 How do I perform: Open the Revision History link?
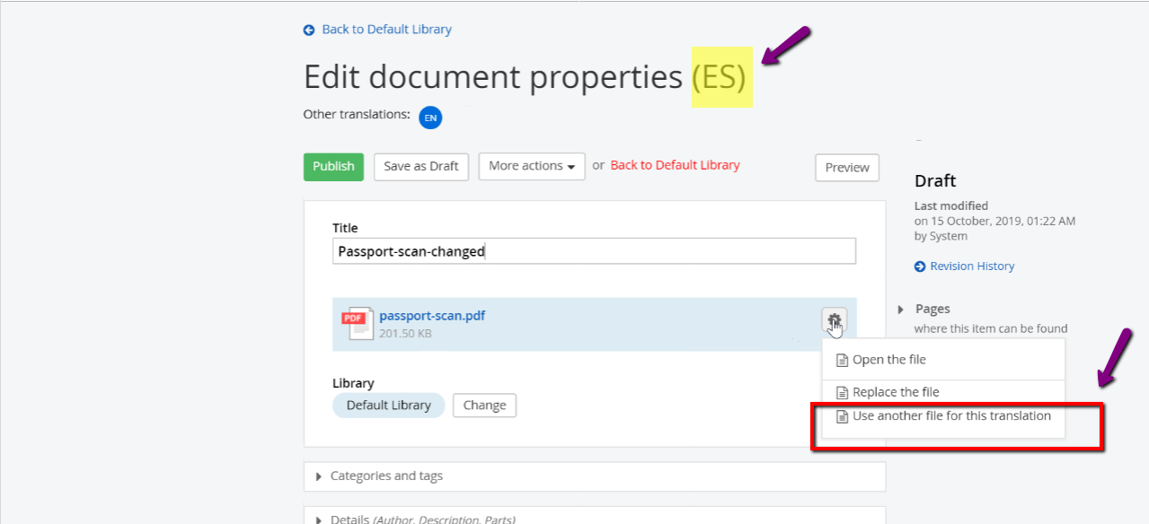click(x=972, y=266)
